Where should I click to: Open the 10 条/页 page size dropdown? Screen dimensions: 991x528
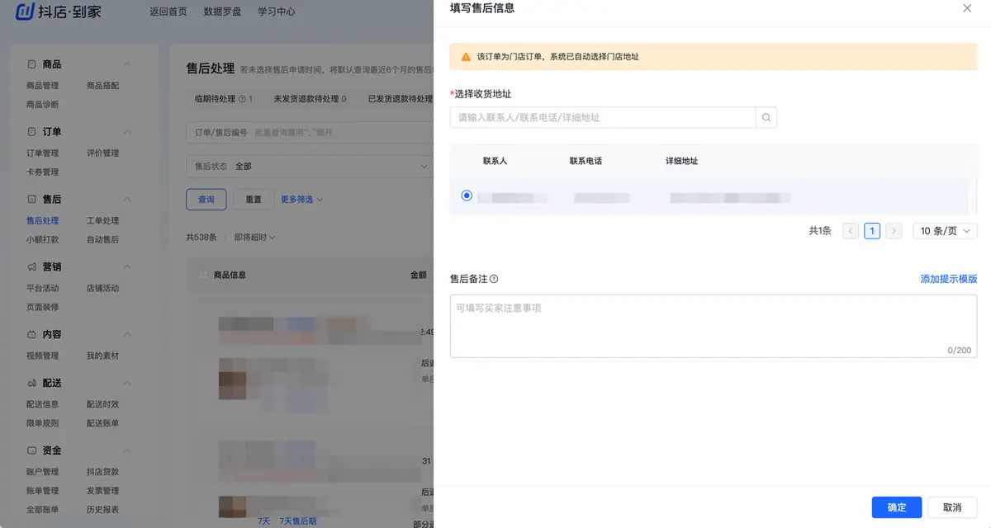coord(945,231)
